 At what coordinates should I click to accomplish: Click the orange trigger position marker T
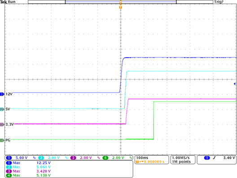pos(120,7)
